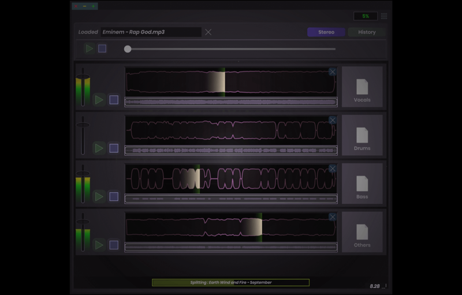Play the loaded Rap God track
The width and height of the screenshot is (462, 295).
pos(89,48)
